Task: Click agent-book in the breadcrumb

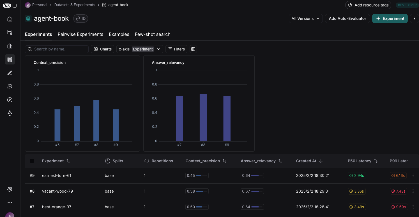Action: [x=115, y=5]
